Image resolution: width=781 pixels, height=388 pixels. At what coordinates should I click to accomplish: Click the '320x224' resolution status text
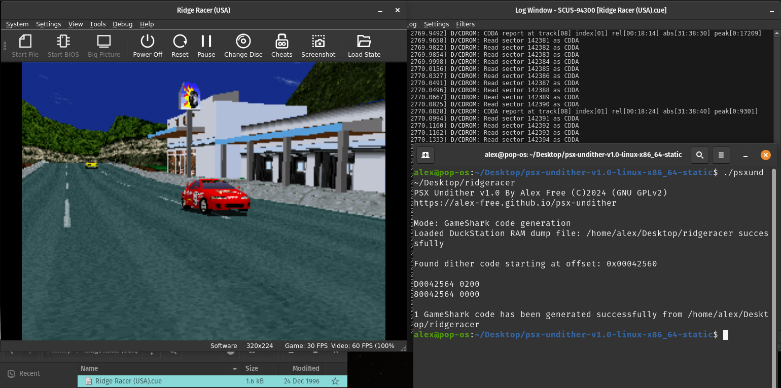pyautogui.click(x=260, y=346)
